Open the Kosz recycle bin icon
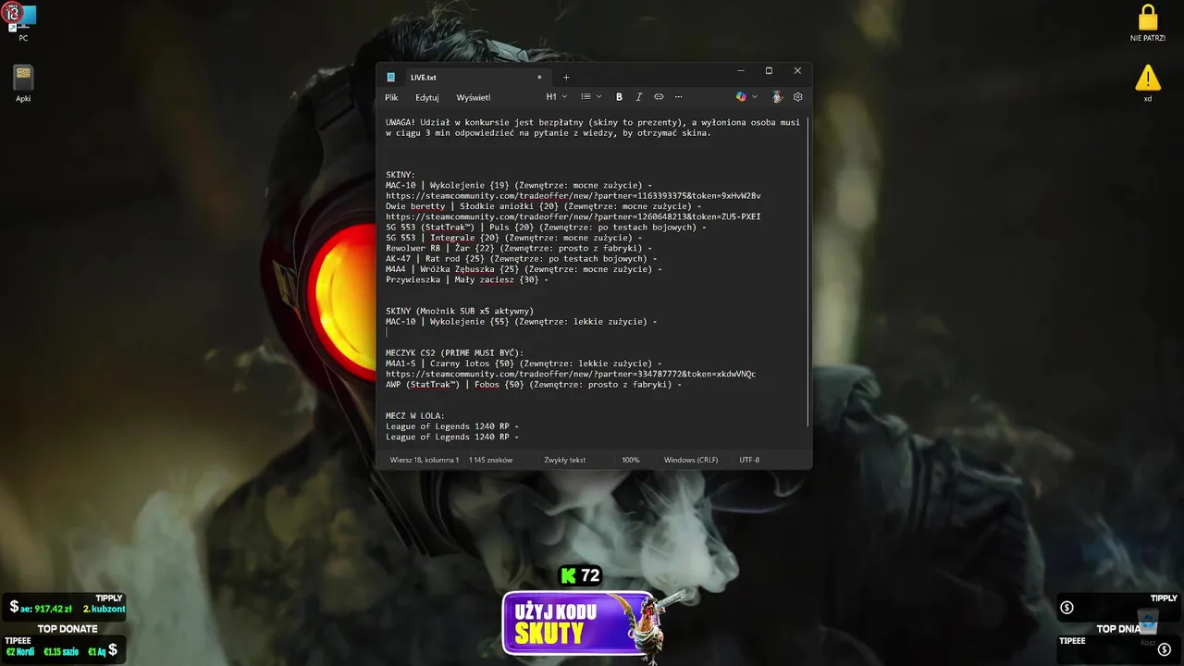The width and height of the screenshot is (1184, 666). (1148, 628)
